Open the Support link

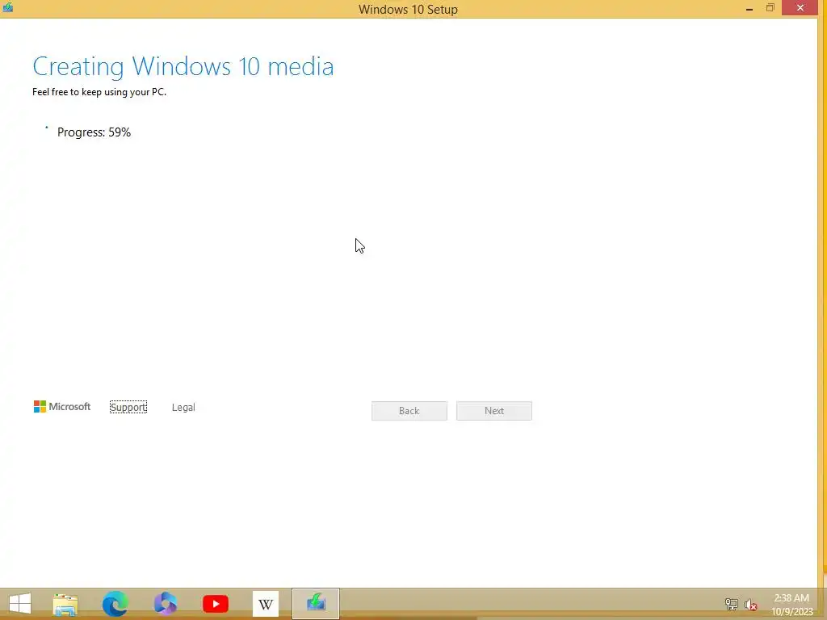coord(128,407)
